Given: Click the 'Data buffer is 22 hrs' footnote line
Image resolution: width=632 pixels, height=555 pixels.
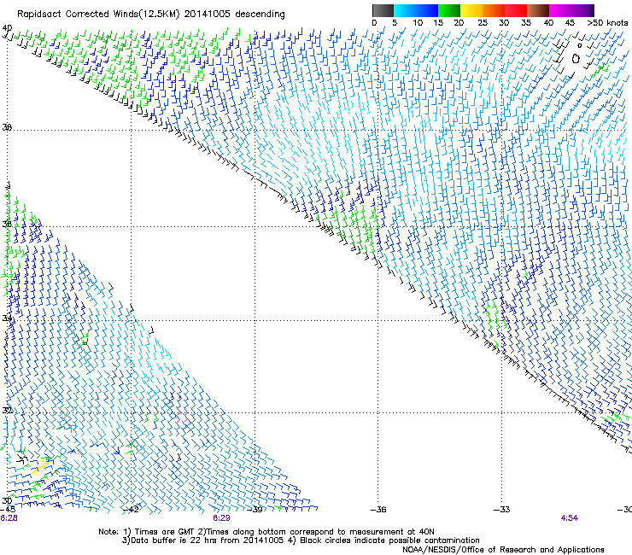Looking at the screenshot, I should pos(301,540).
